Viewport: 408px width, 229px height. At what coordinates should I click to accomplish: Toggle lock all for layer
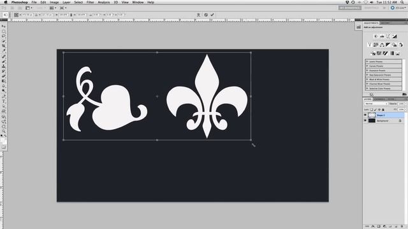click(x=383, y=109)
